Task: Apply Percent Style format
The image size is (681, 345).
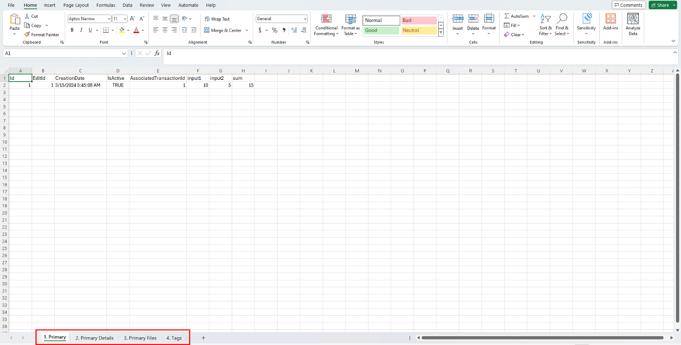Action: click(x=274, y=30)
